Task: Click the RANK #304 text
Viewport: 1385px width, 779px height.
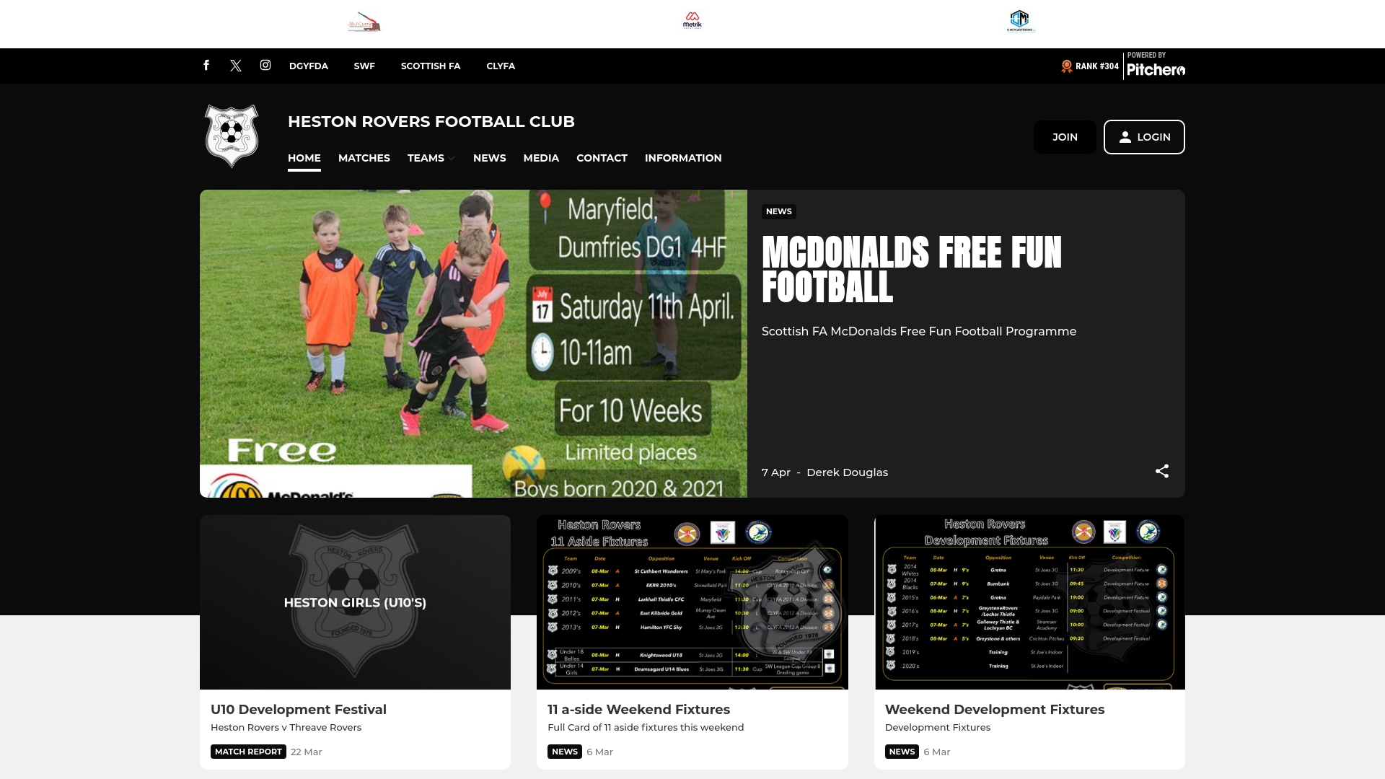Action: (x=1097, y=66)
